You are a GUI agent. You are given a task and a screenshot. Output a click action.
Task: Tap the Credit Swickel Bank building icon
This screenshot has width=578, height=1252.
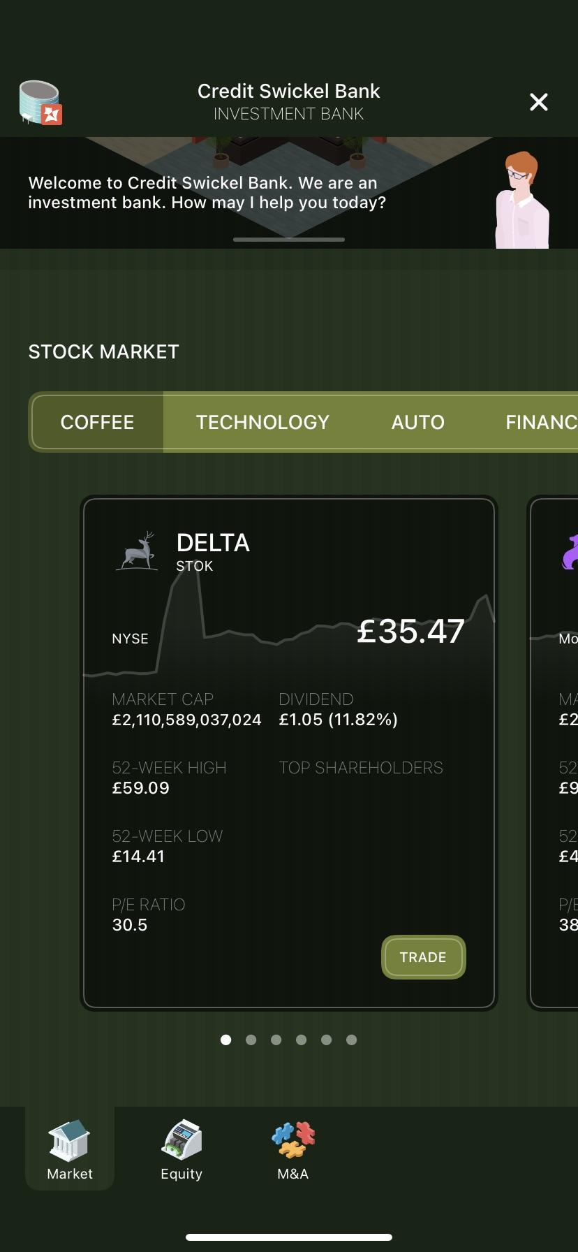[40, 103]
